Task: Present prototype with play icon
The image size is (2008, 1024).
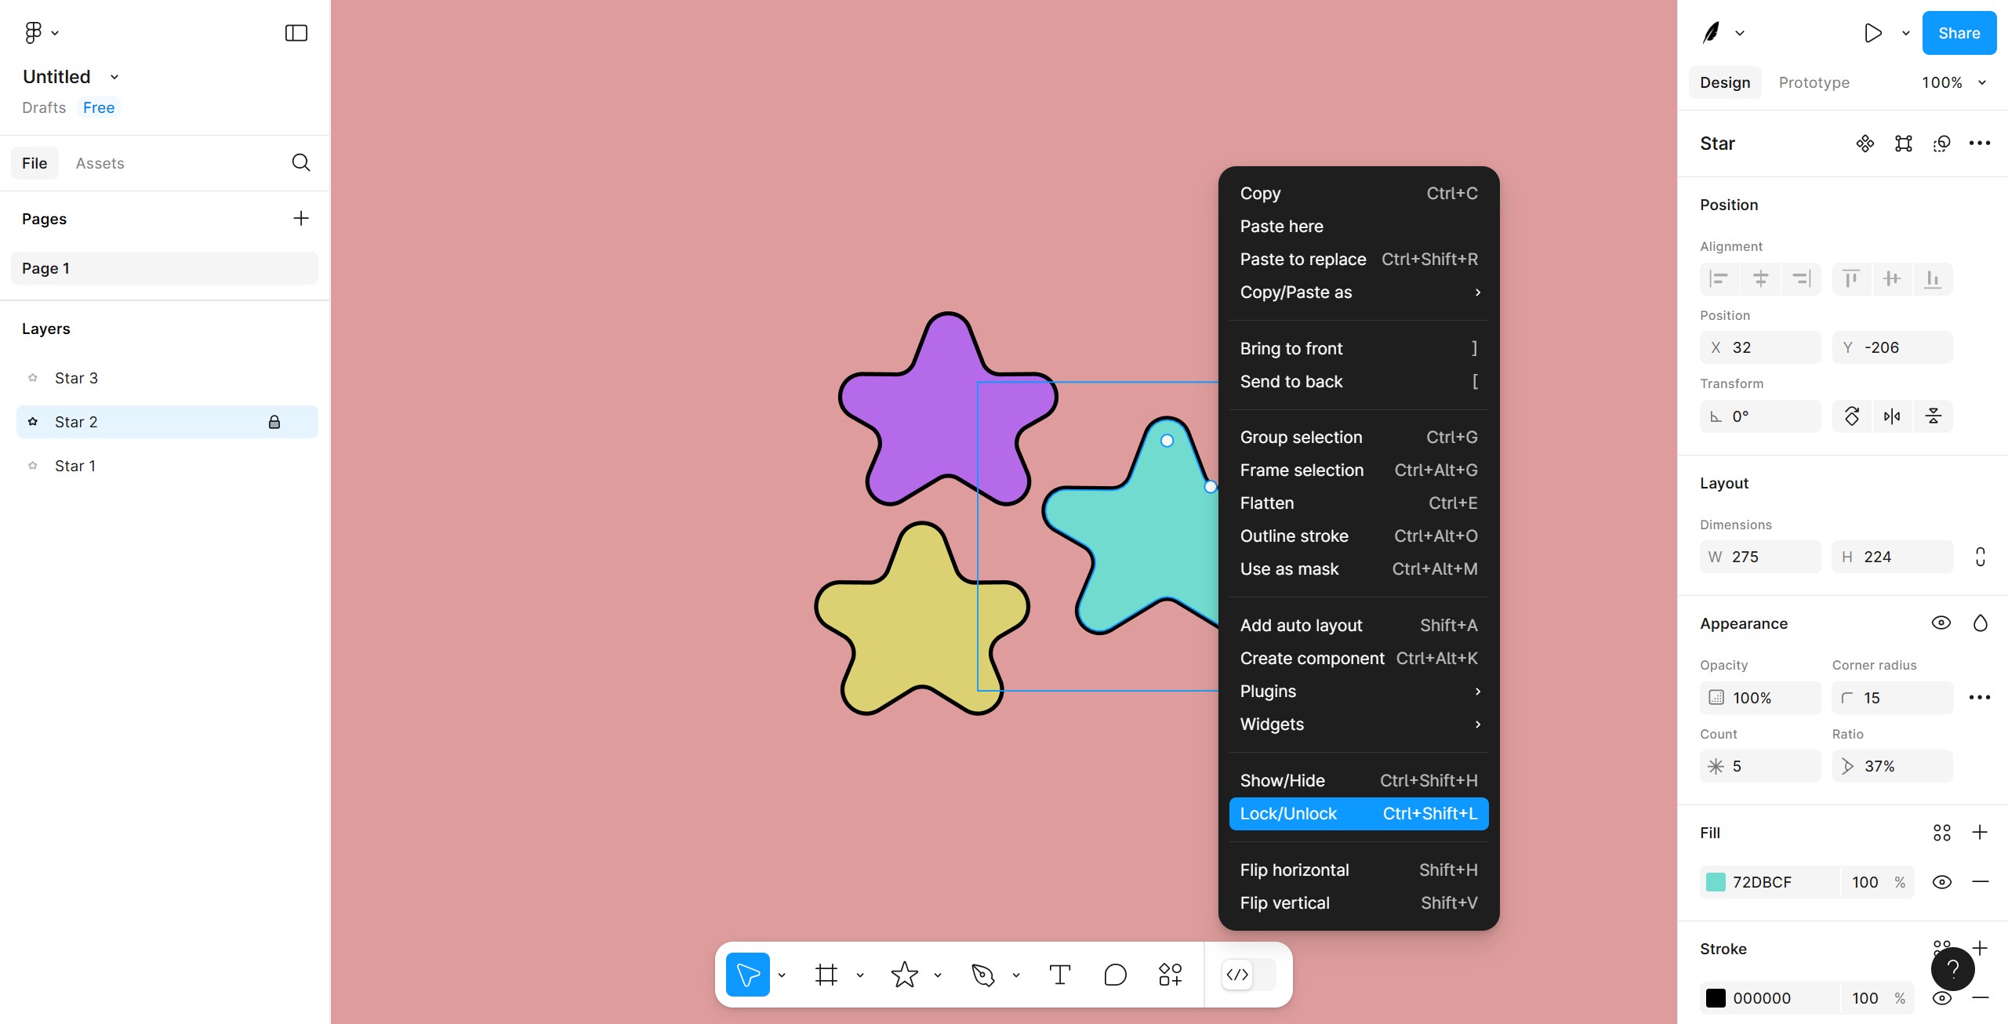Action: pyautogui.click(x=1873, y=33)
